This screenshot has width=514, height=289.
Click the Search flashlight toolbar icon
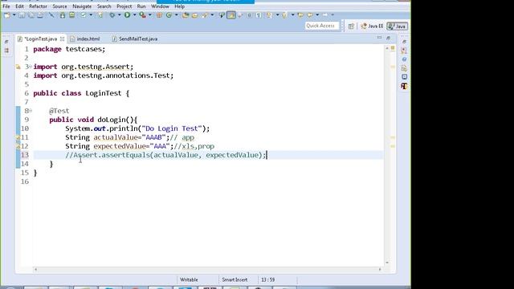(206, 15)
